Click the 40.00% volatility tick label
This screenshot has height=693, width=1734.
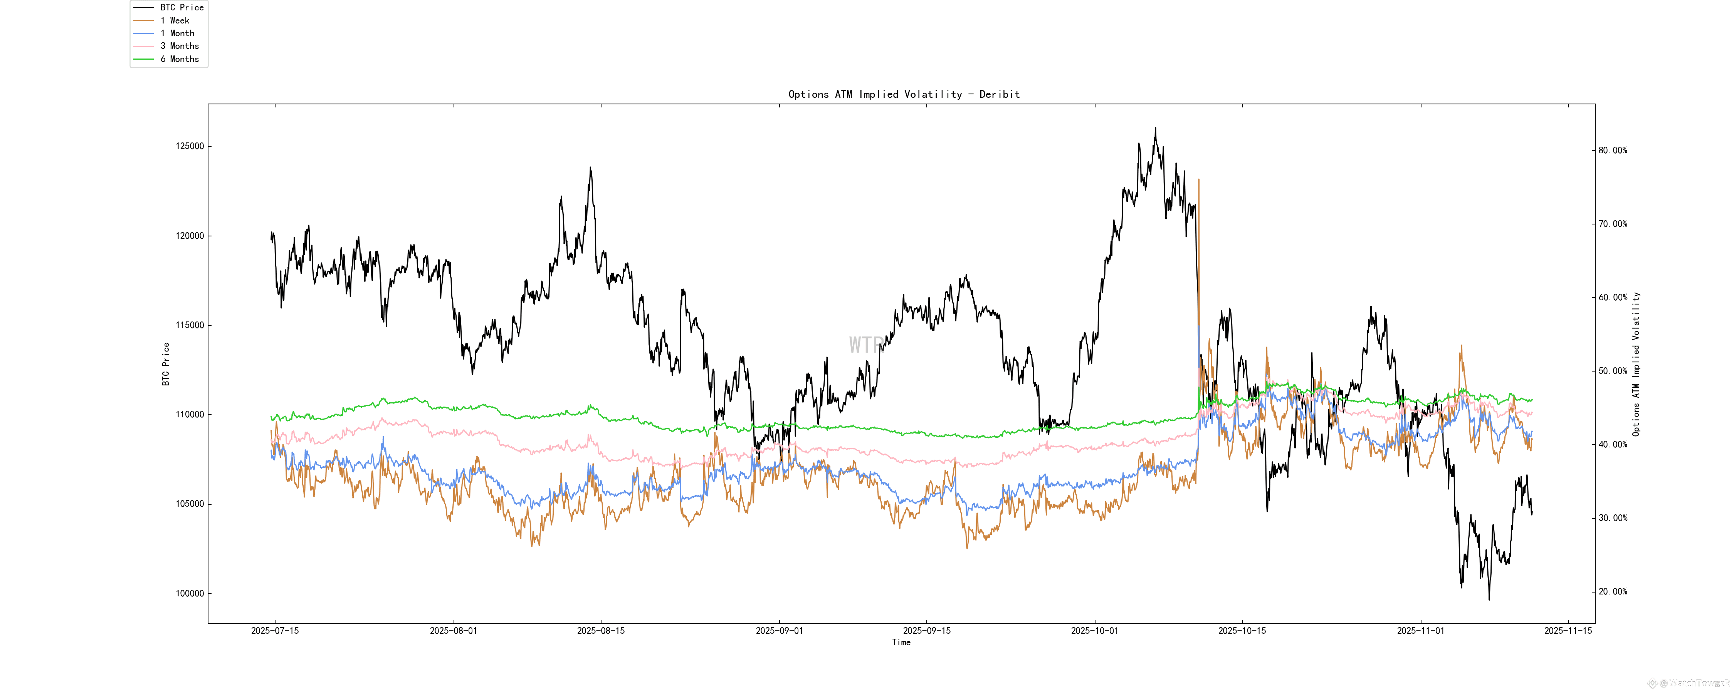click(x=1612, y=445)
